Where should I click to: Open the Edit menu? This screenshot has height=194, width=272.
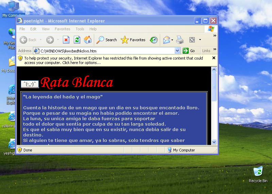(x=33, y=29)
